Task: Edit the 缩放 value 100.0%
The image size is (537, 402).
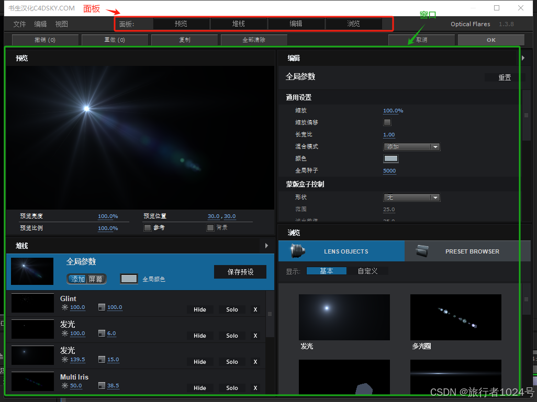Action: [x=393, y=110]
